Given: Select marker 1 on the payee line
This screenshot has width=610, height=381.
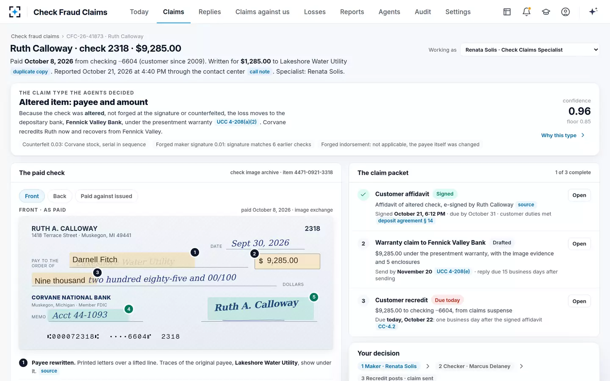Looking at the screenshot, I should (x=195, y=252).
